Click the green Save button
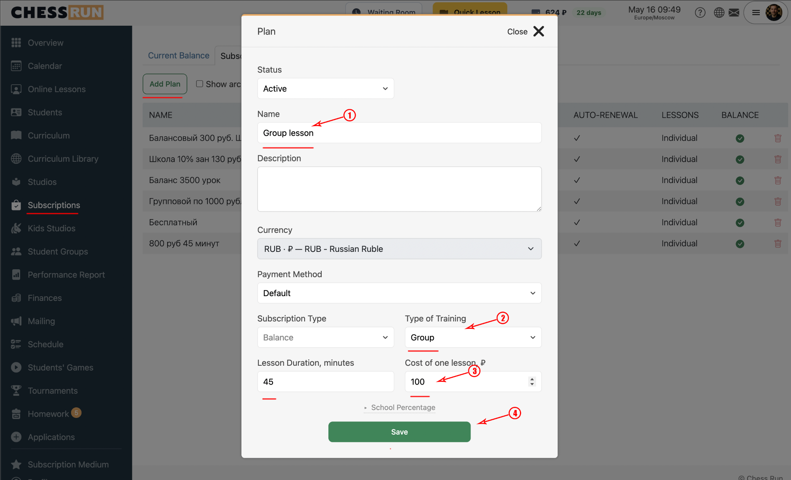The height and width of the screenshot is (480, 791). [x=399, y=432]
